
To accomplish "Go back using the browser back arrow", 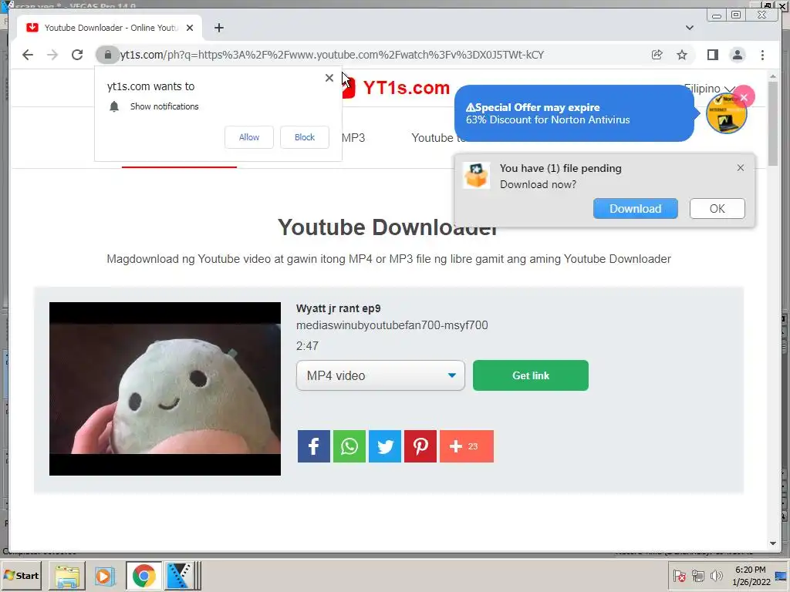I will [28, 55].
